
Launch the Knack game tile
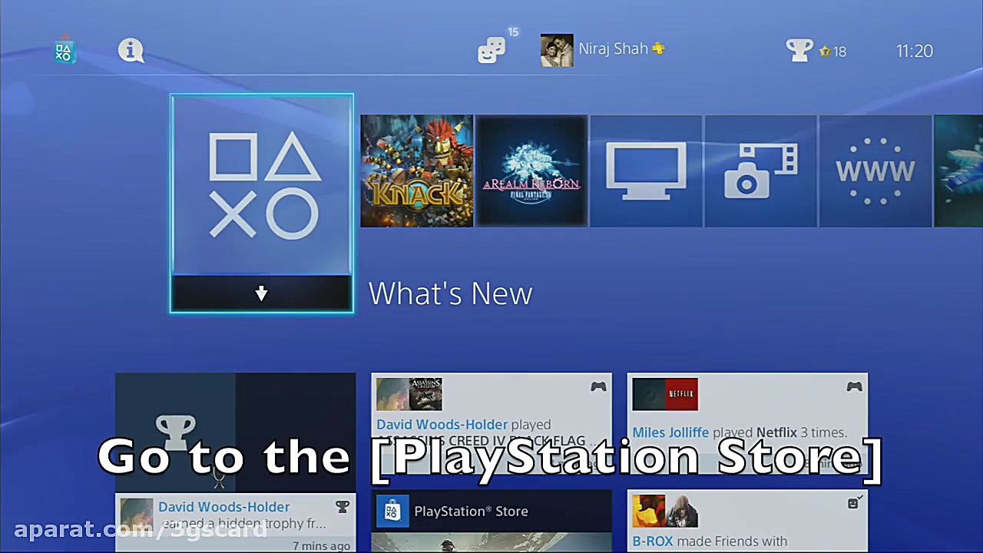tap(417, 171)
